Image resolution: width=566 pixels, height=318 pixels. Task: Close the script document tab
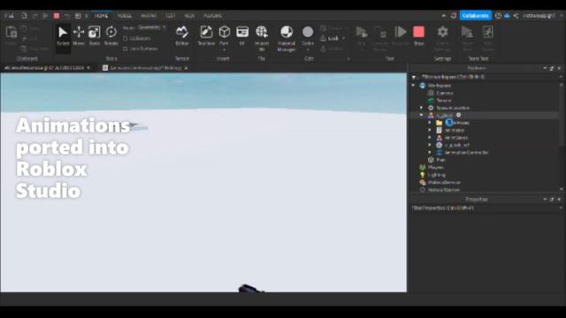coord(186,68)
